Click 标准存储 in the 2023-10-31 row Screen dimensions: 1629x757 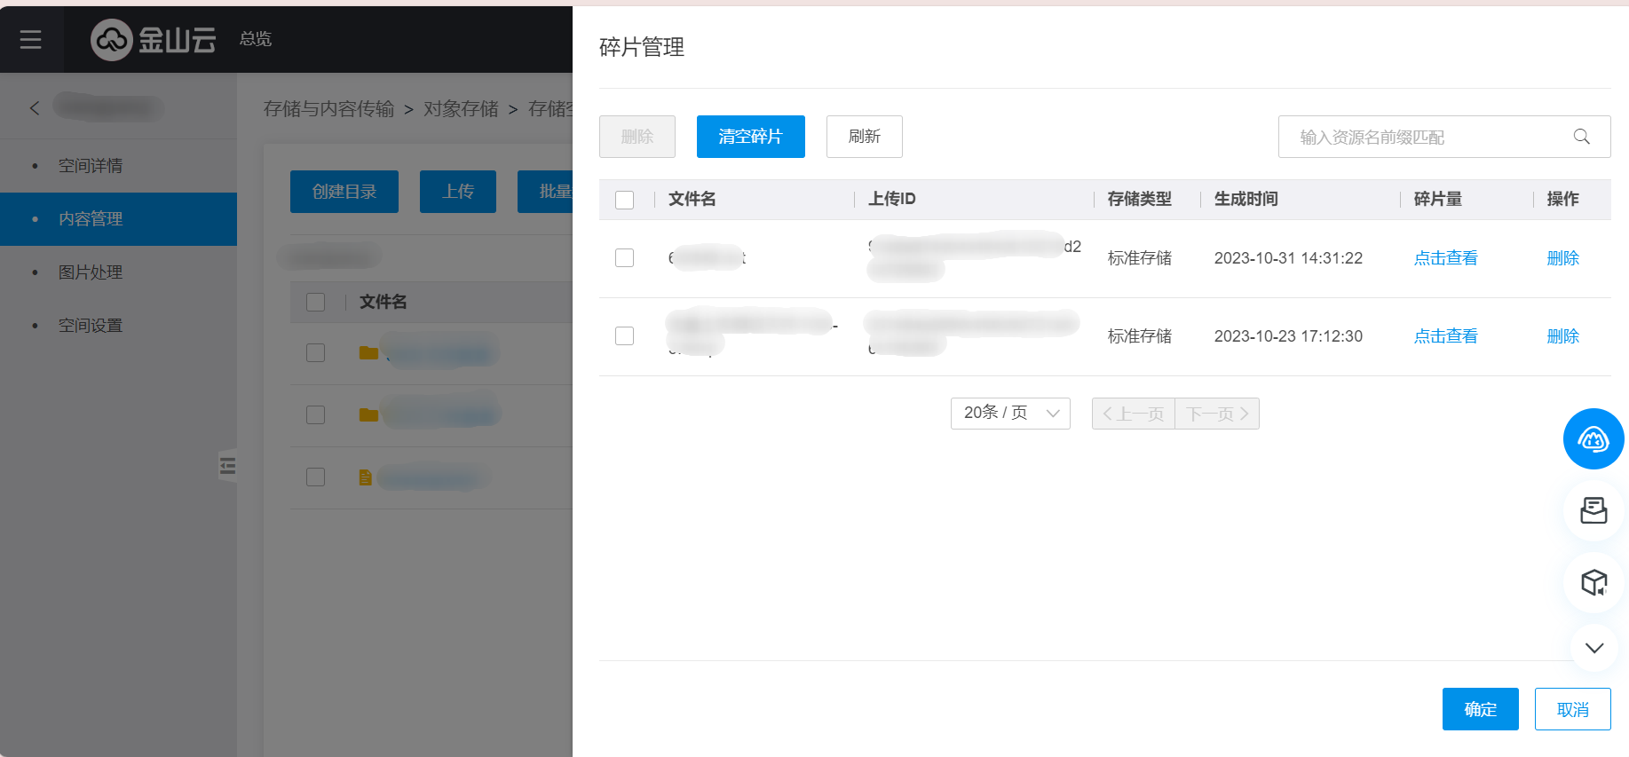pos(1140,258)
